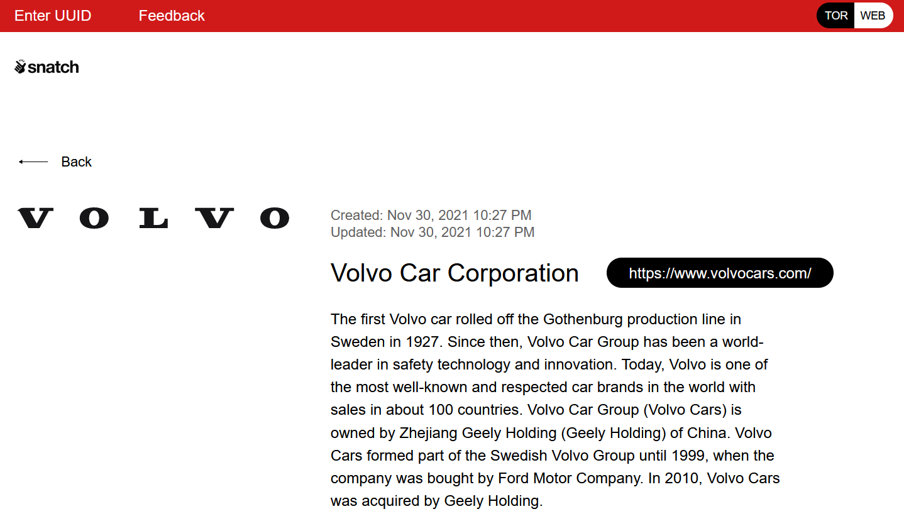Click the Updated date line
The width and height of the screenshot is (904, 531).
433,233
